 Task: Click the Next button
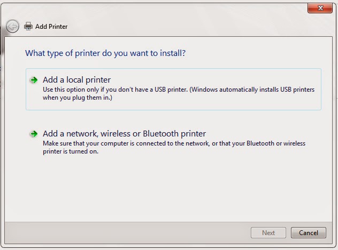point(268,232)
